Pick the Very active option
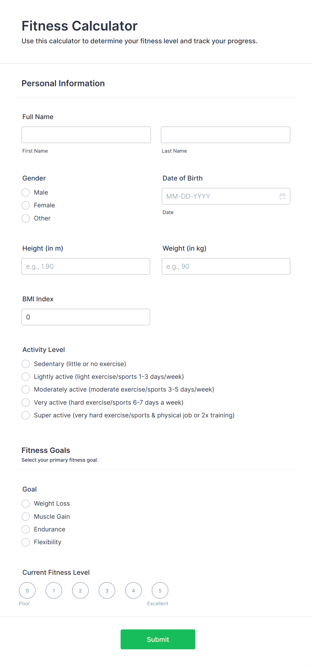Screen dimensions: 312x666 (26, 403)
